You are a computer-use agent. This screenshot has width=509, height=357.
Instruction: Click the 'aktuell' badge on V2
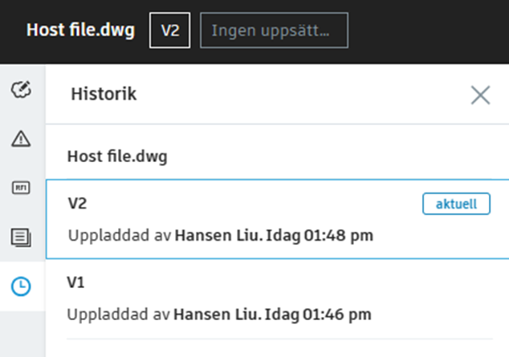pos(455,204)
